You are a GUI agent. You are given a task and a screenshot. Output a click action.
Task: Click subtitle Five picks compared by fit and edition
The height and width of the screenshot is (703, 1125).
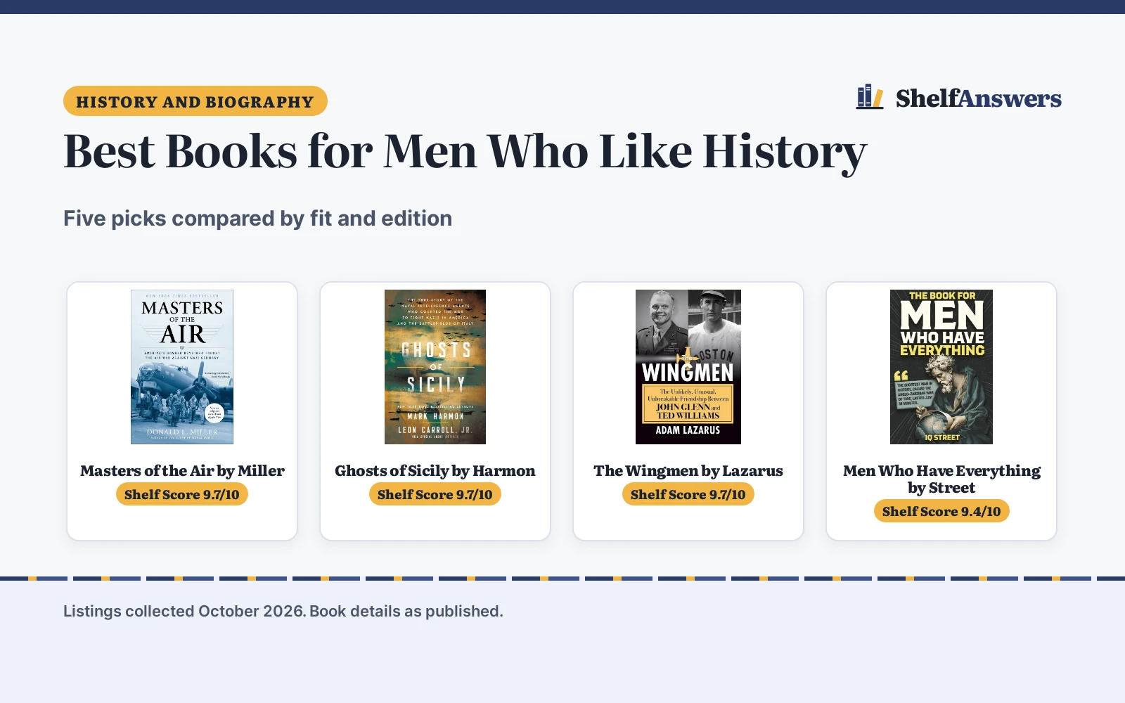[257, 219]
